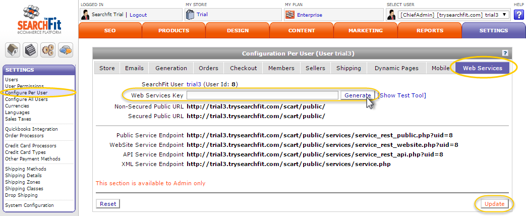
Task: Open Other Payment Methods in sidebar
Action: 33,159
